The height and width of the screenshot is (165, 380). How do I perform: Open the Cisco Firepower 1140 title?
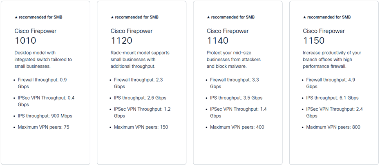pos(228,37)
